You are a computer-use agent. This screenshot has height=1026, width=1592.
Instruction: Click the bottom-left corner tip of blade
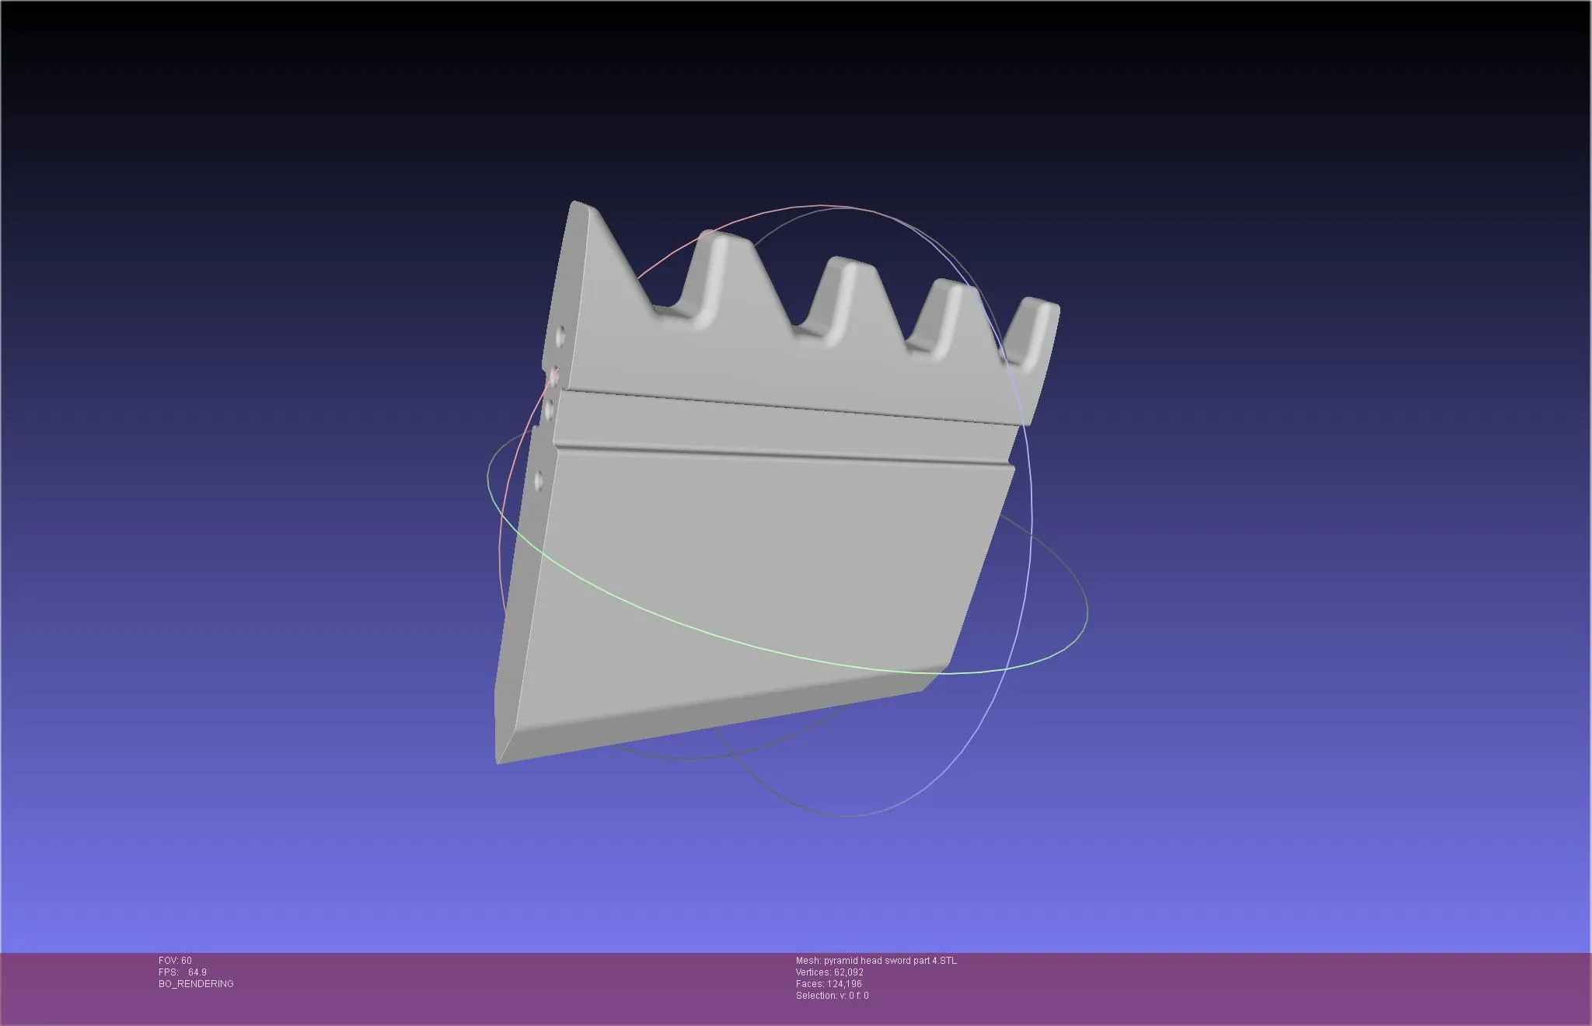pos(499,760)
